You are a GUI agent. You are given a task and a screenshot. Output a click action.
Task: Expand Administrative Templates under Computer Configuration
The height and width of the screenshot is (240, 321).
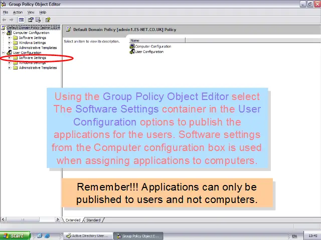point(10,48)
